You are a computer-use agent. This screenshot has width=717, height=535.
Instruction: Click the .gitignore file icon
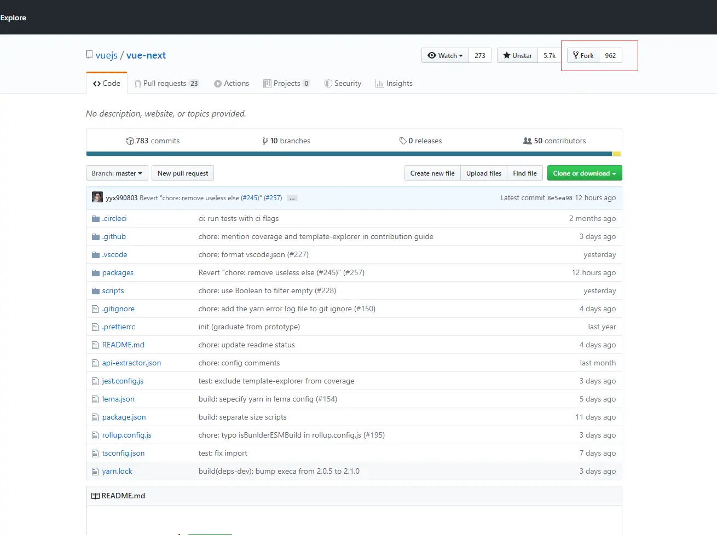coord(95,309)
